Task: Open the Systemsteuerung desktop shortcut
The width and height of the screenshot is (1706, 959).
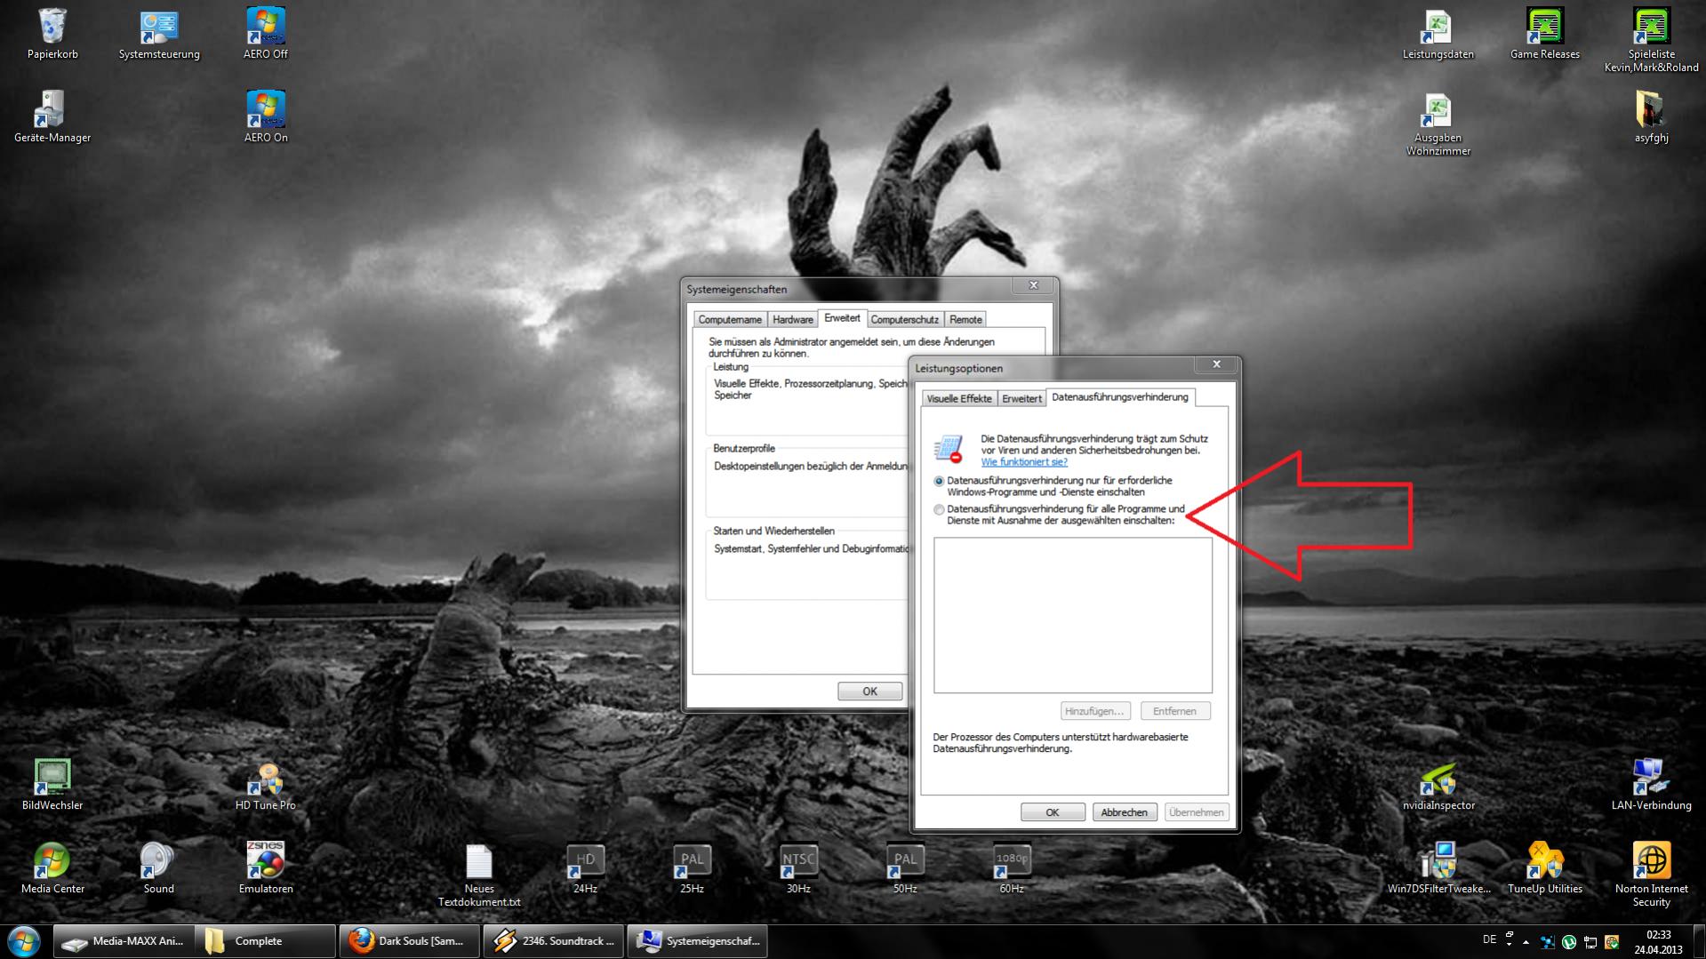Action: (x=159, y=34)
